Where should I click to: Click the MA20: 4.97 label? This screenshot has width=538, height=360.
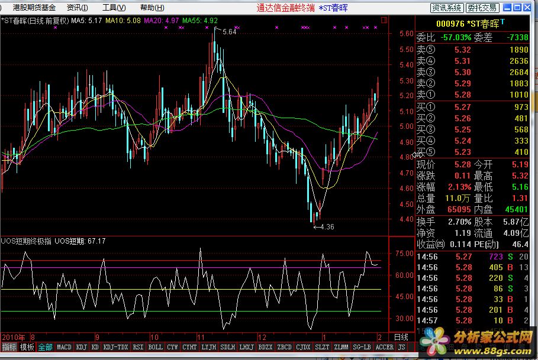tap(161, 21)
